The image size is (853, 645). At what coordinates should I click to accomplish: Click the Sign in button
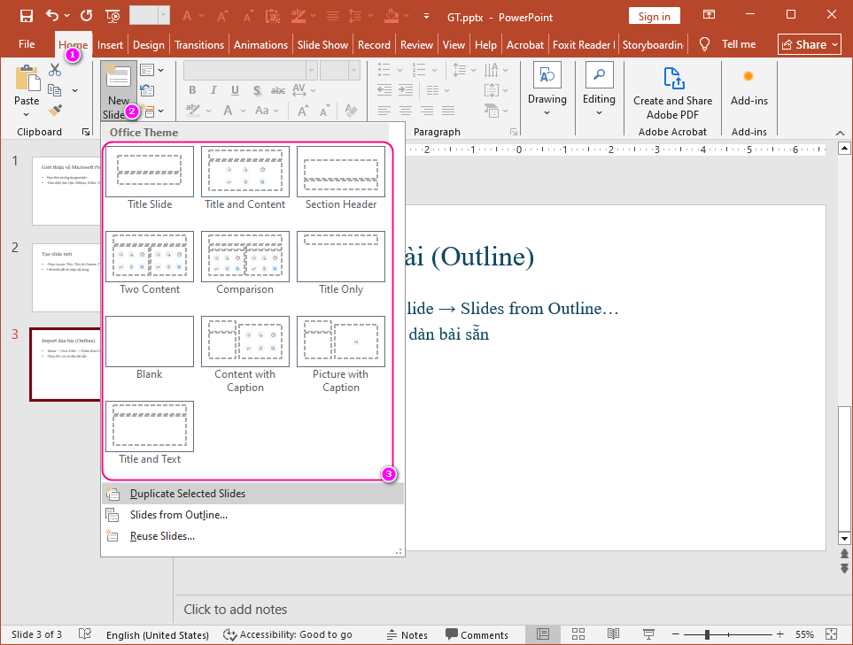click(654, 16)
